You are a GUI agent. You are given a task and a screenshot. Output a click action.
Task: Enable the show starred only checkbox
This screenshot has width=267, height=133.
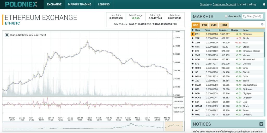[x=226, y=16]
